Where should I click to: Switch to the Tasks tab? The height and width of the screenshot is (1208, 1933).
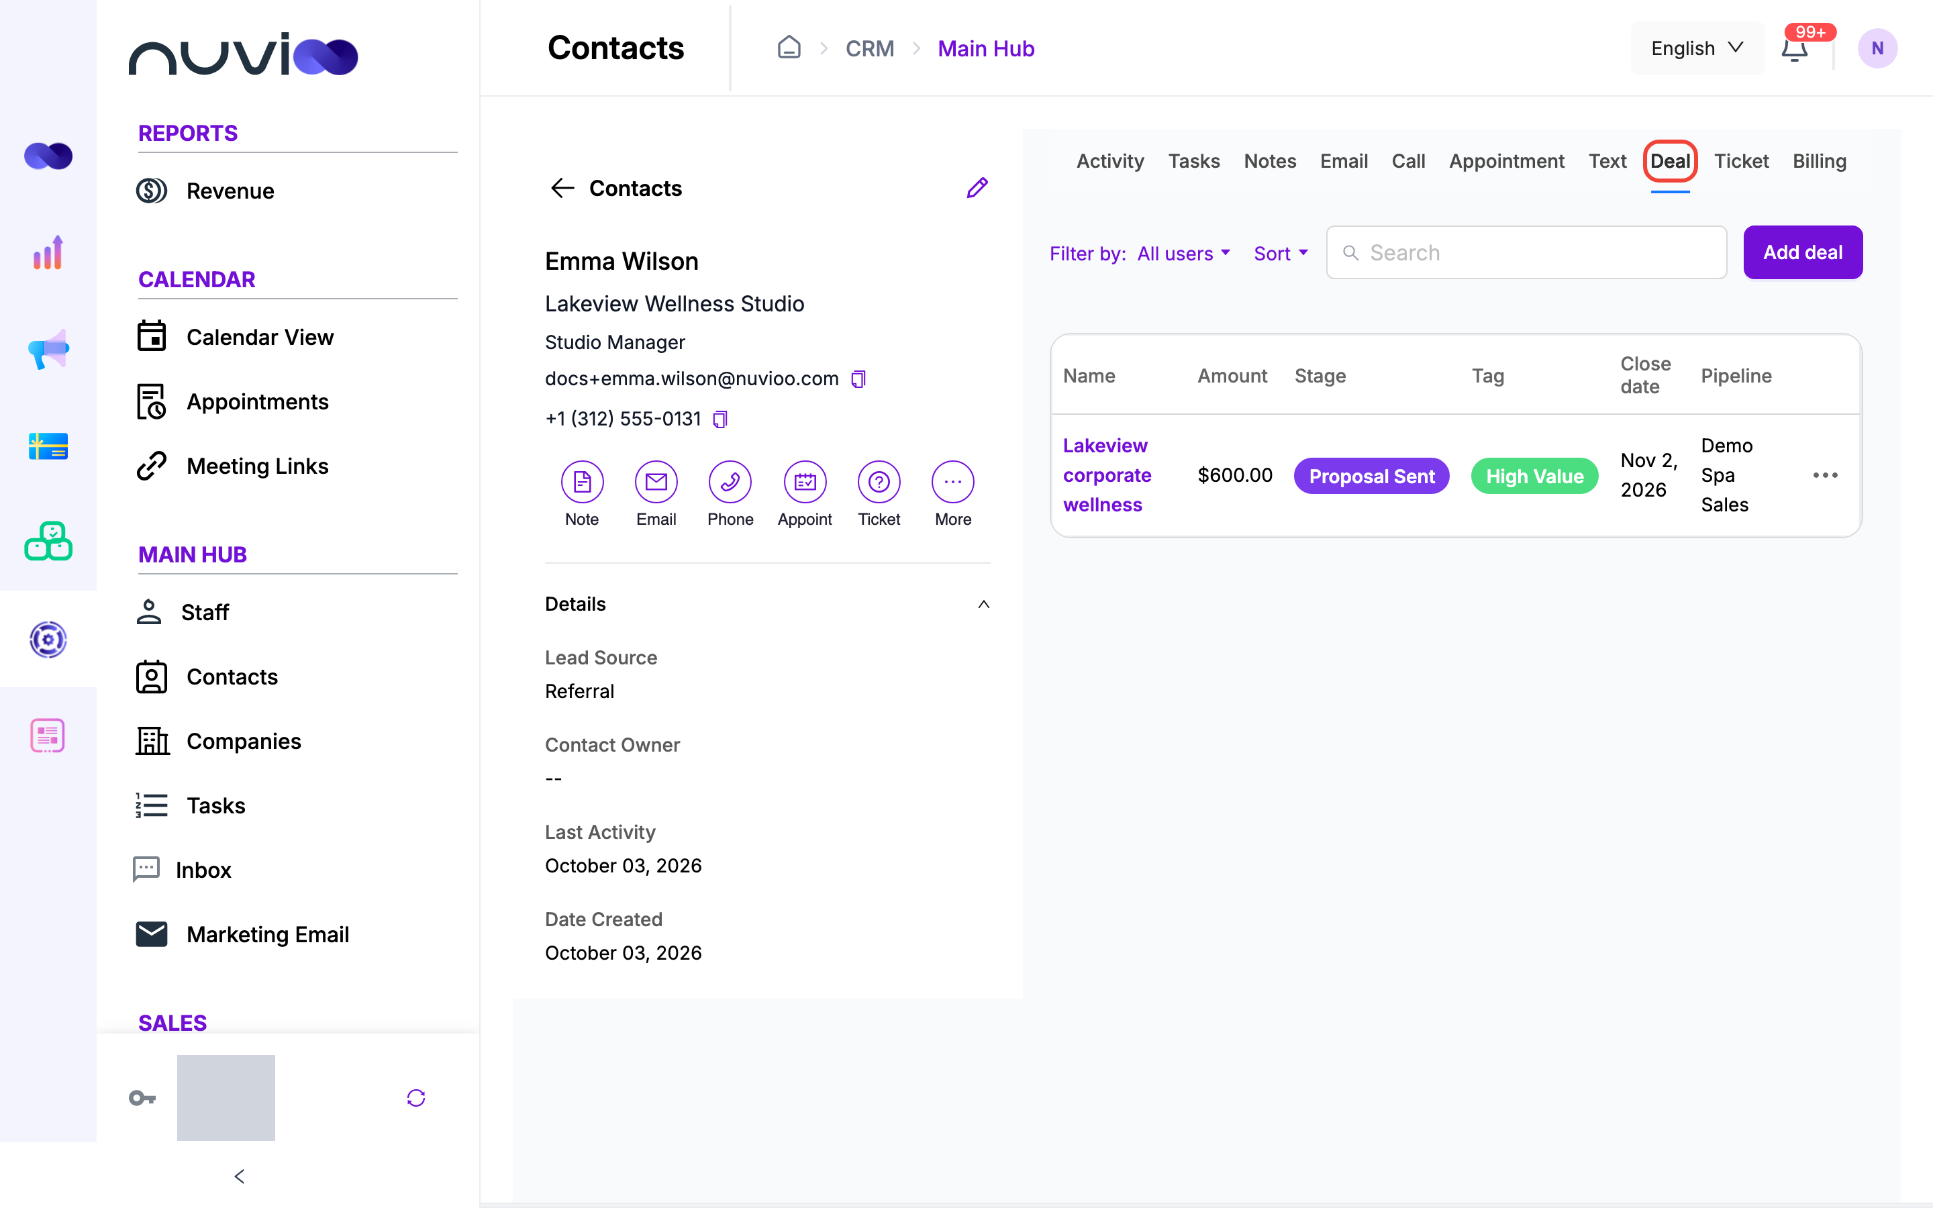[1193, 161]
